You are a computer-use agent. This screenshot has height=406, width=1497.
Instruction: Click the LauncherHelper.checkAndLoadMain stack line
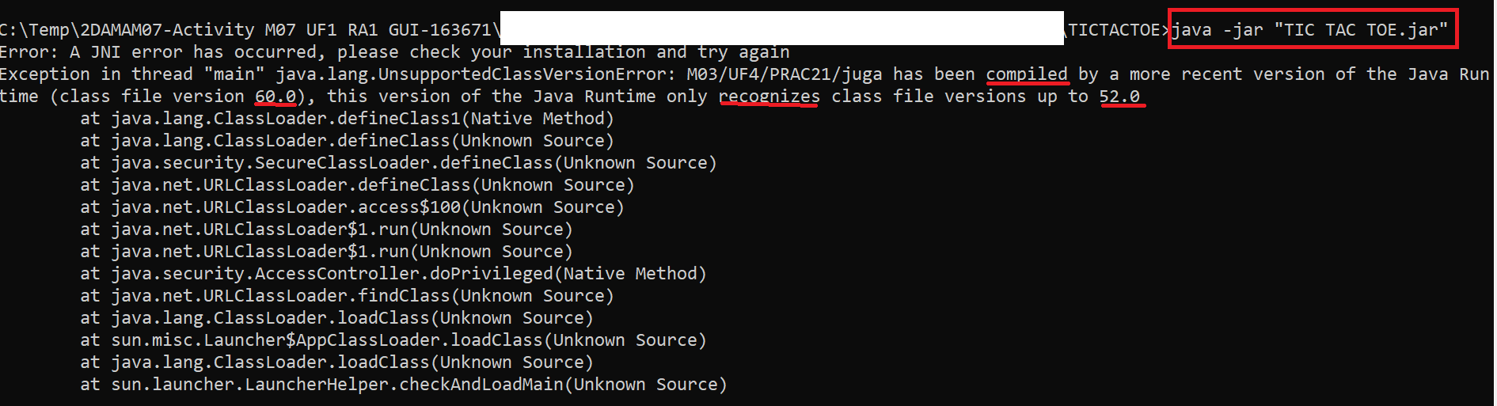(x=404, y=385)
